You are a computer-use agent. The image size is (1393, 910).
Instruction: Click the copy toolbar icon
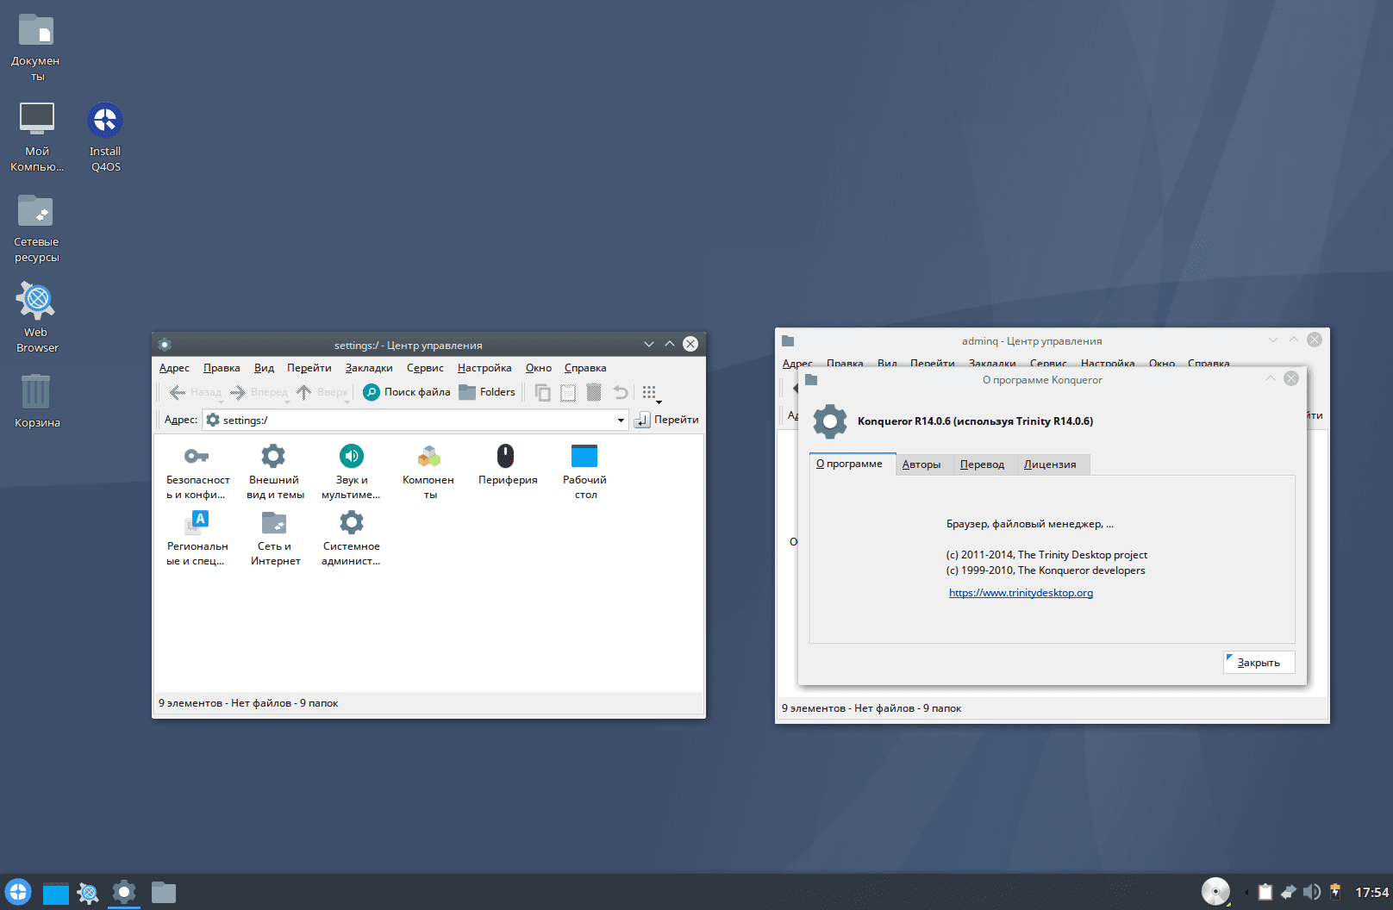(542, 392)
